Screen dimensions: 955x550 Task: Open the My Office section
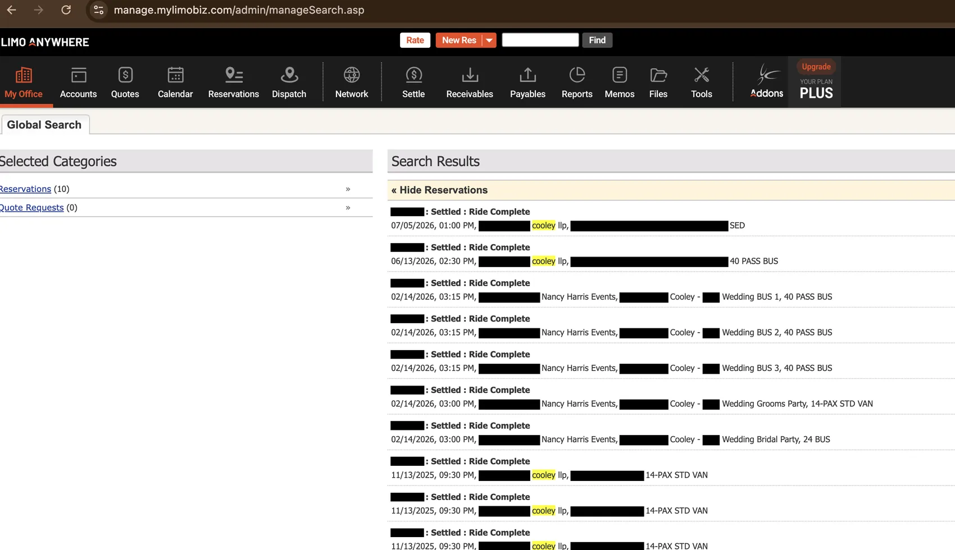click(24, 82)
